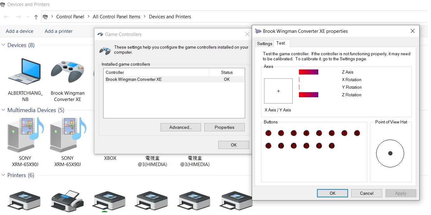Collapse the Printers (6) group
431x215 pixels.
point(4,175)
